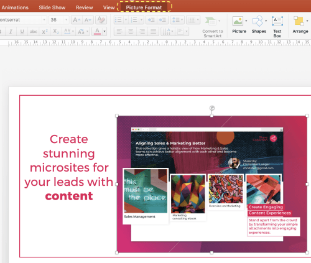Open the Review tab

click(x=84, y=7)
